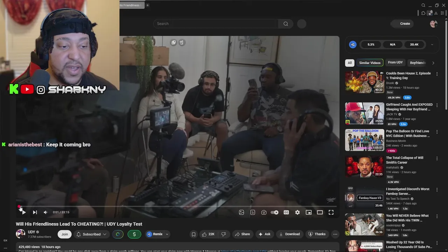Screen dimensions: 448x252
Task: Open Coulda Been House 2 thumbnail
Action: 364,82
